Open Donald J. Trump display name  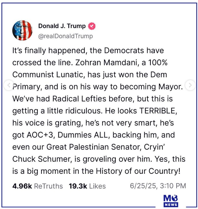[62, 26]
